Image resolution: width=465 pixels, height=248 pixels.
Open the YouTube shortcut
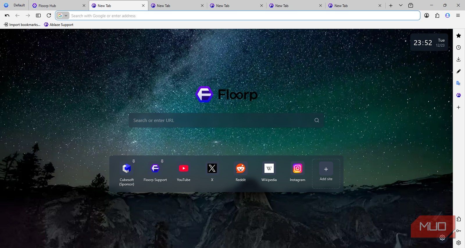(x=184, y=172)
